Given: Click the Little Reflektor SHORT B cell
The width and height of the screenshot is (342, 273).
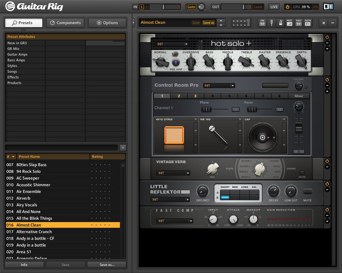Looking at the screenshot, I should [225, 198].
